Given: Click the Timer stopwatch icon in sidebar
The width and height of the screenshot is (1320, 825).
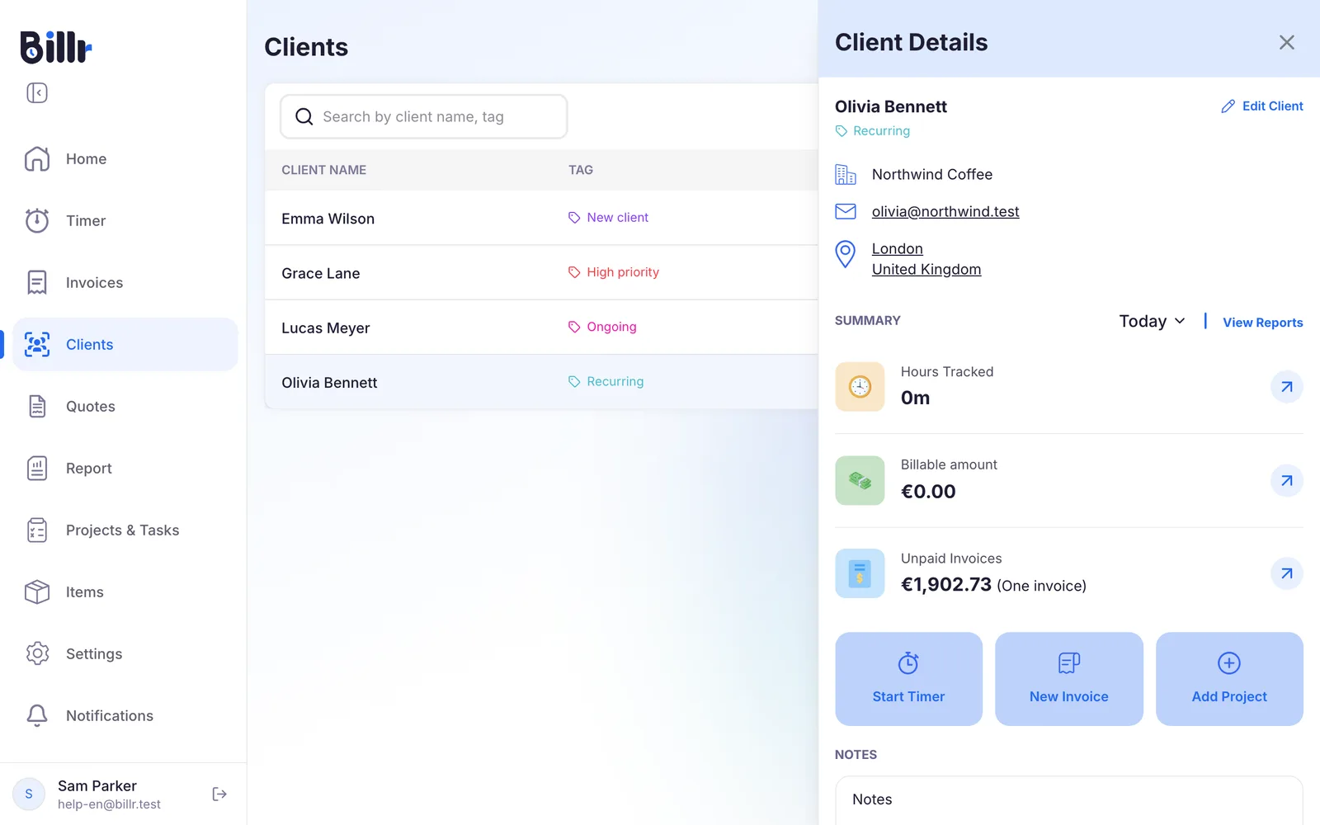Looking at the screenshot, I should pos(37,220).
